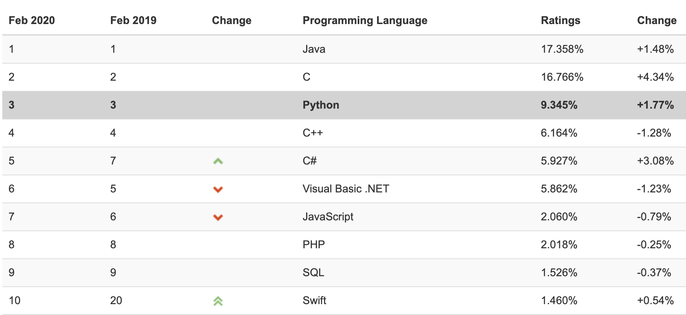Select the Swift language cell
Image resolution: width=686 pixels, height=315 pixels.
[314, 301]
